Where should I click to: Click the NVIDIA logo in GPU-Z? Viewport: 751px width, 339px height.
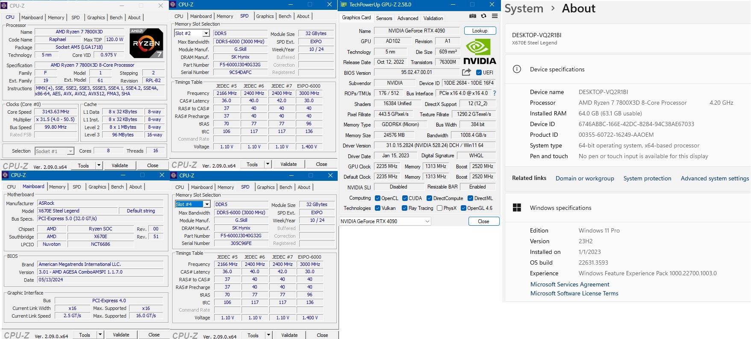pos(480,52)
